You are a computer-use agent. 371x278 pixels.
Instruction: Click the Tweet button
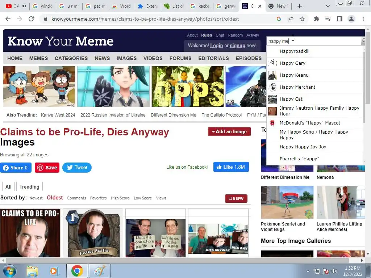[x=77, y=168]
